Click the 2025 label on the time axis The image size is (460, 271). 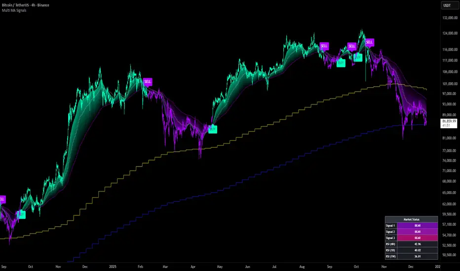click(113, 267)
